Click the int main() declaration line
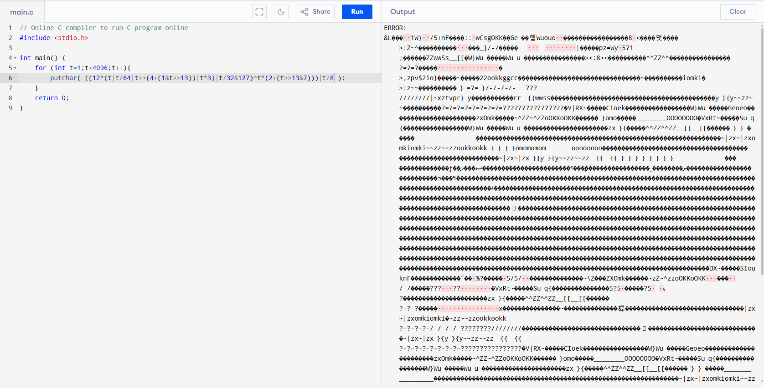Image resolution: width=764 pixels, height=388 pixels. click(x=42, y=58)
